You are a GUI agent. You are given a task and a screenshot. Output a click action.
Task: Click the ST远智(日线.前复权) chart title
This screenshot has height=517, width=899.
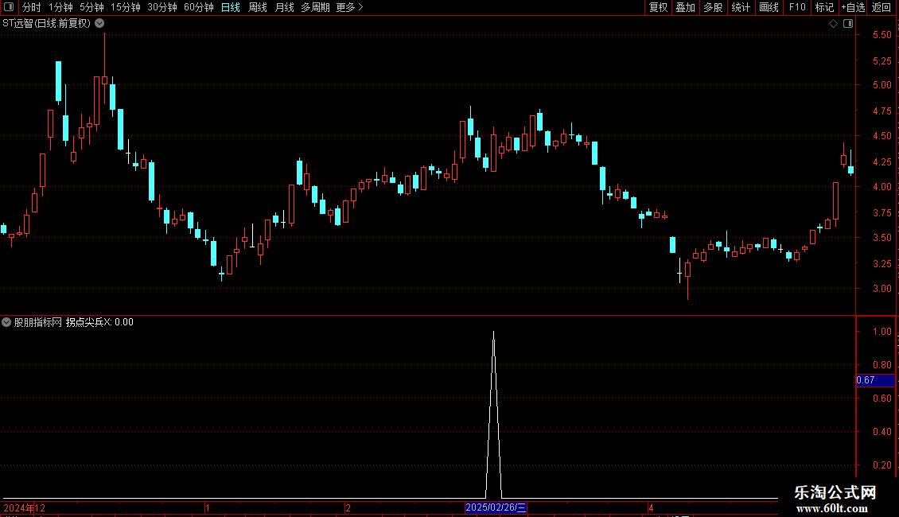coord(46,24)
